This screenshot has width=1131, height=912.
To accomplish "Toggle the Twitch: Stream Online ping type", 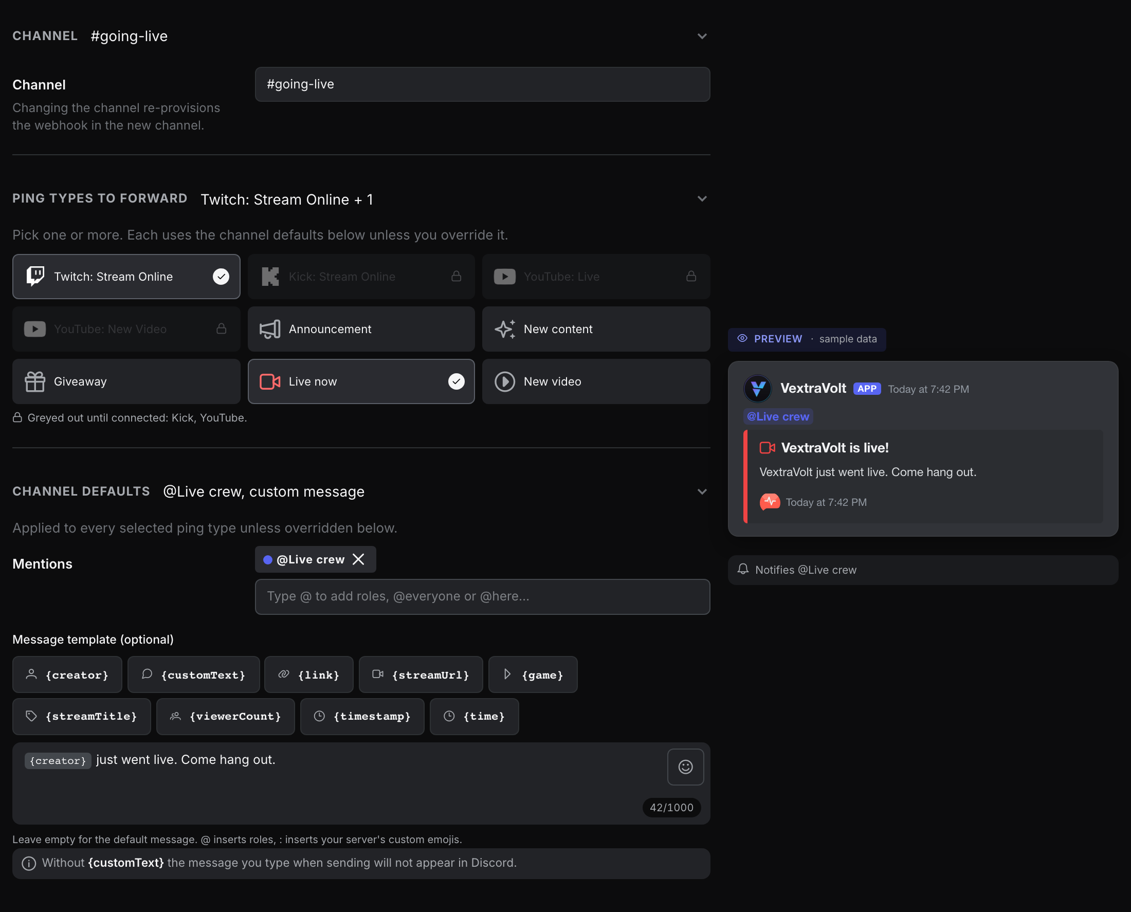I will click(x=126, y=277).
